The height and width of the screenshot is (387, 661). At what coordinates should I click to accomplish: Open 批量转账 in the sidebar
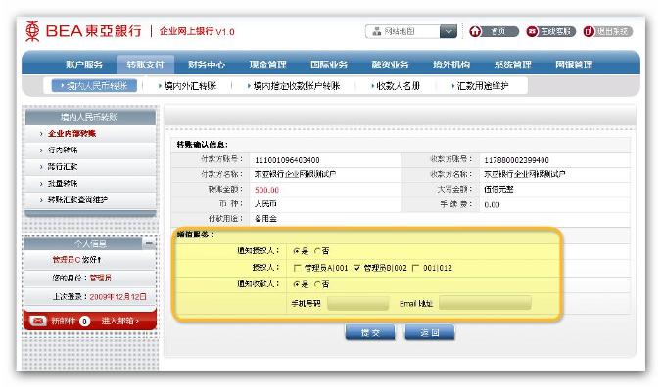coord(63,184)
